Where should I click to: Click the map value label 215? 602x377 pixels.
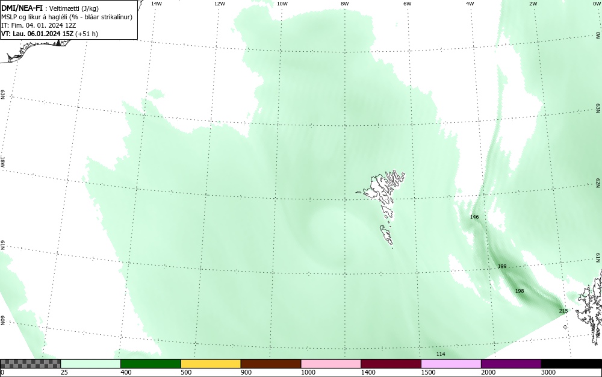[563, 311]
